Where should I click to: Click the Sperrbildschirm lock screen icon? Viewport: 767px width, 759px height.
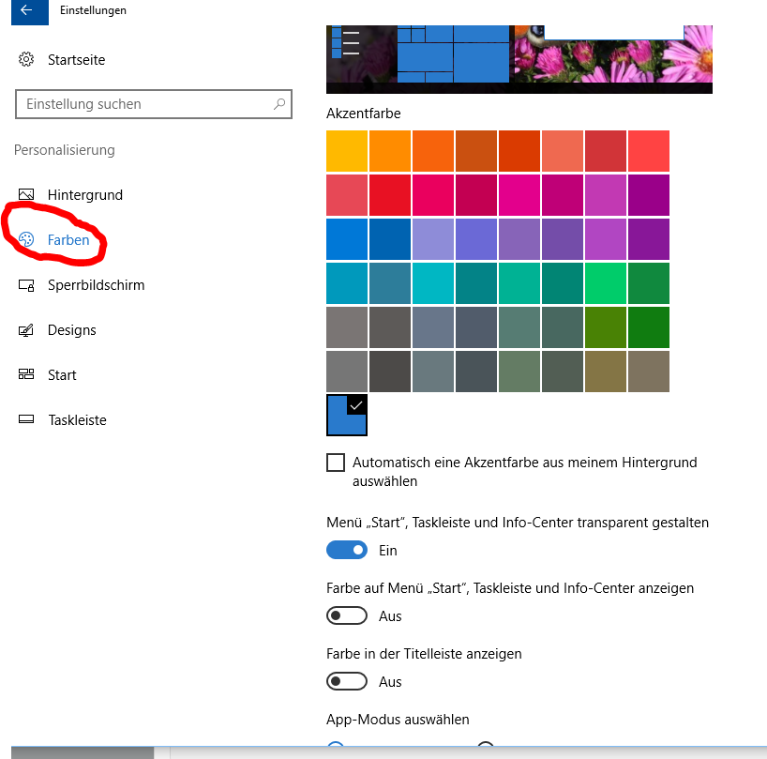[x=26, y=285]
